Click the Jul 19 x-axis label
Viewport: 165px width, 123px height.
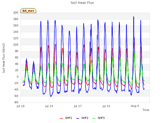tap(21, 106)
